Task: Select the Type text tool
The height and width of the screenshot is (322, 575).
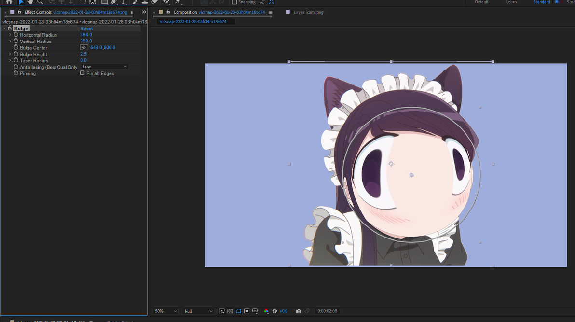Action: coord(123,2)
